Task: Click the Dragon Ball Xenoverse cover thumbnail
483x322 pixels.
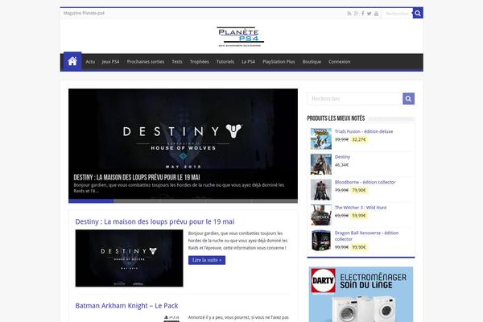Action: point(321,241)
